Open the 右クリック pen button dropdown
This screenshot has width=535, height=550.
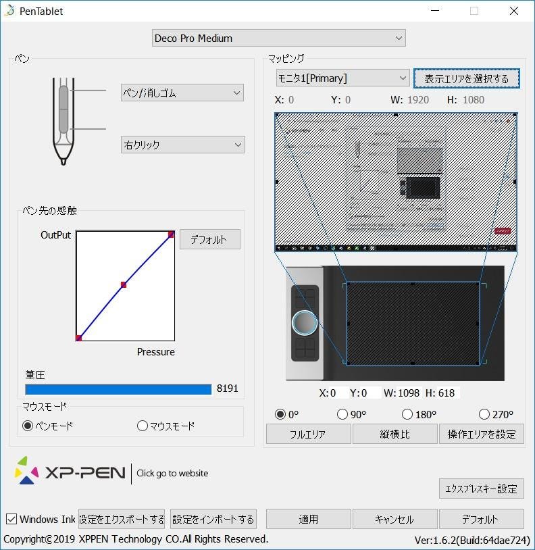point(182,145)
